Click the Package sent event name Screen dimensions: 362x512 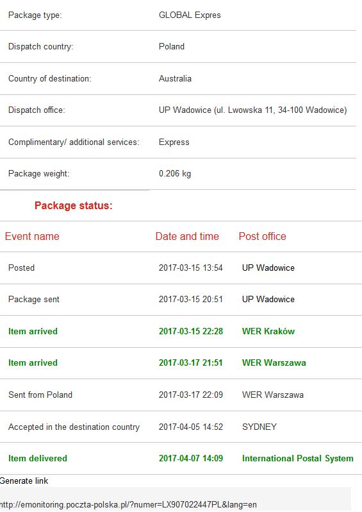coord(34,300)
